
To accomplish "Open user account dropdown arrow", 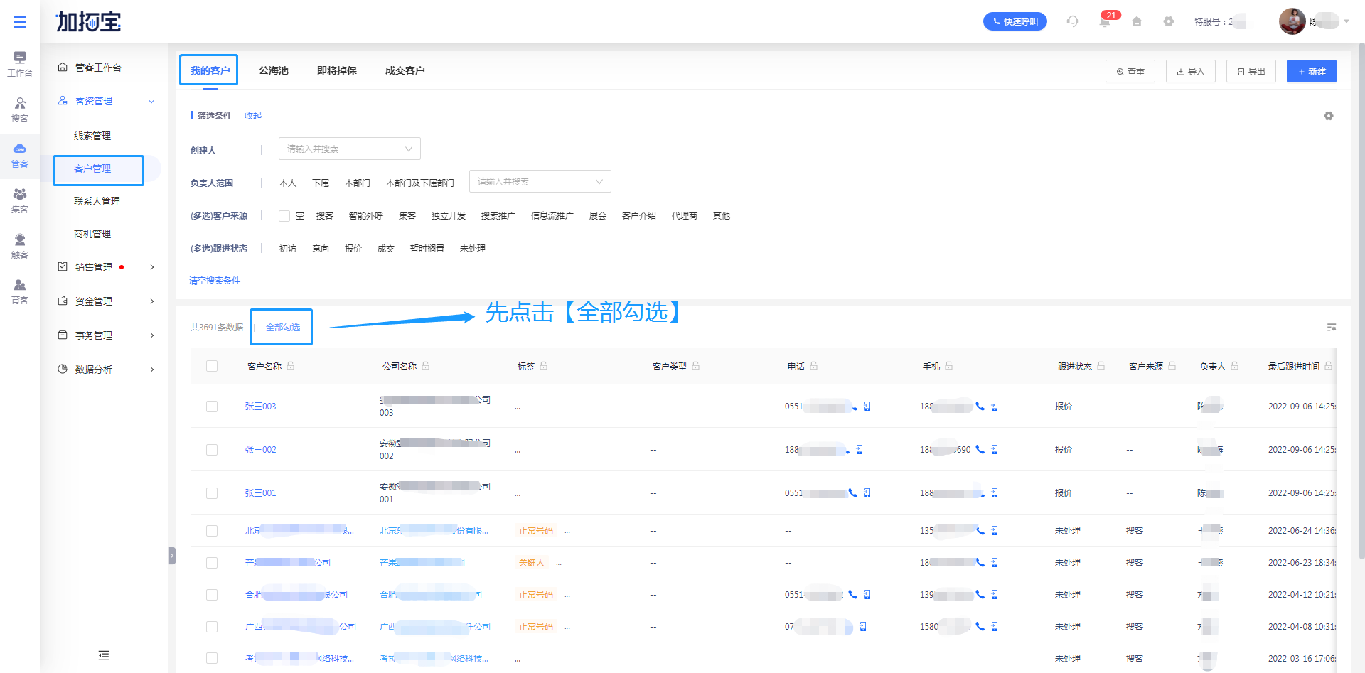I will [x=1346, y=21].
